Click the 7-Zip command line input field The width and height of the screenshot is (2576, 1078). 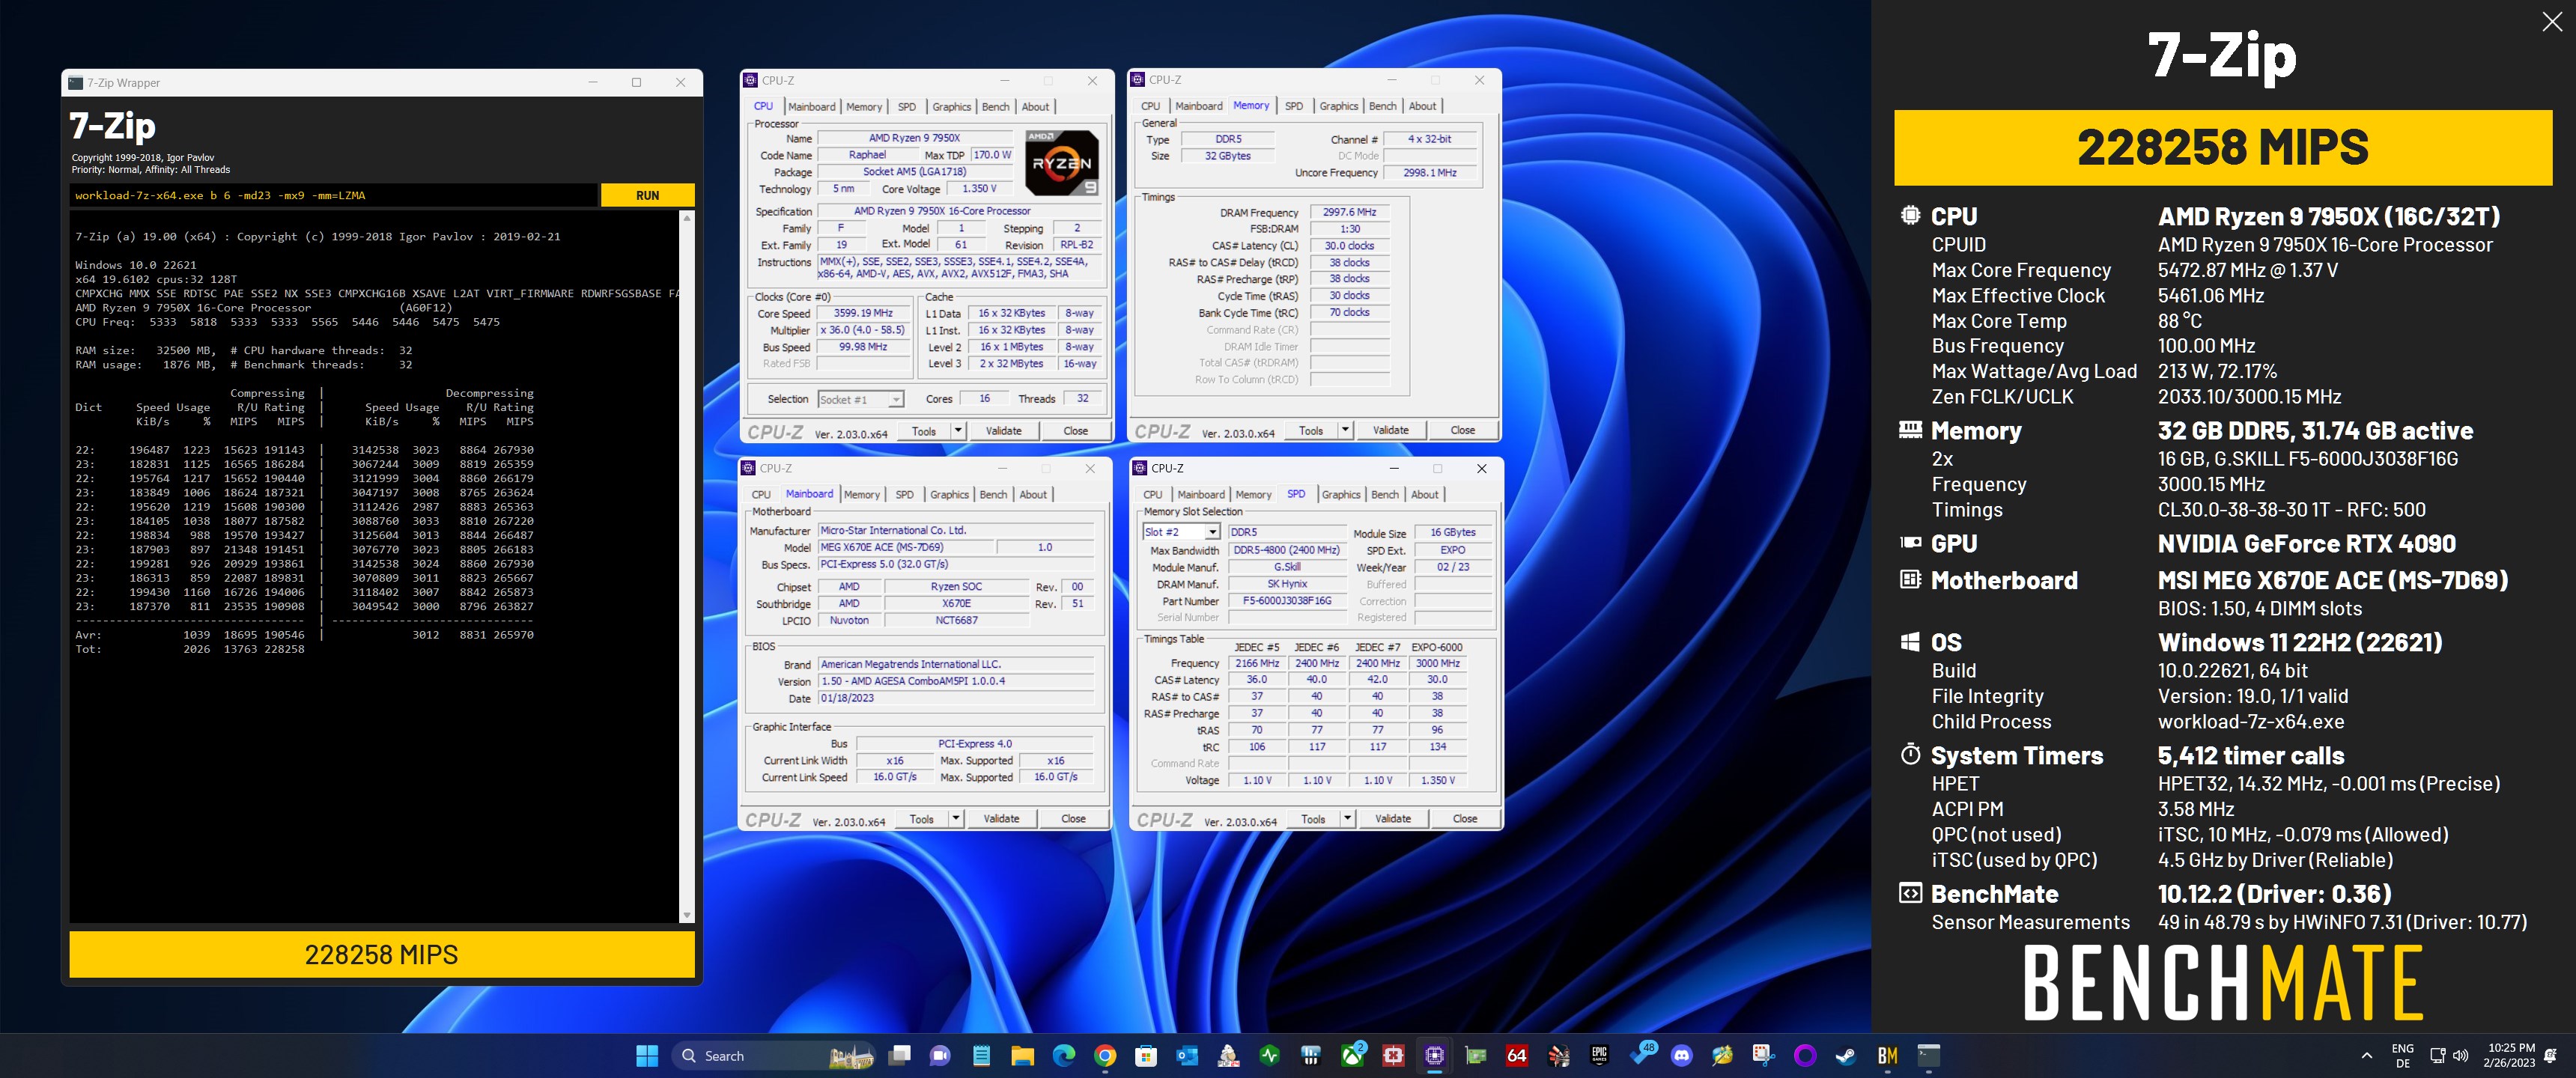[334, 195]
